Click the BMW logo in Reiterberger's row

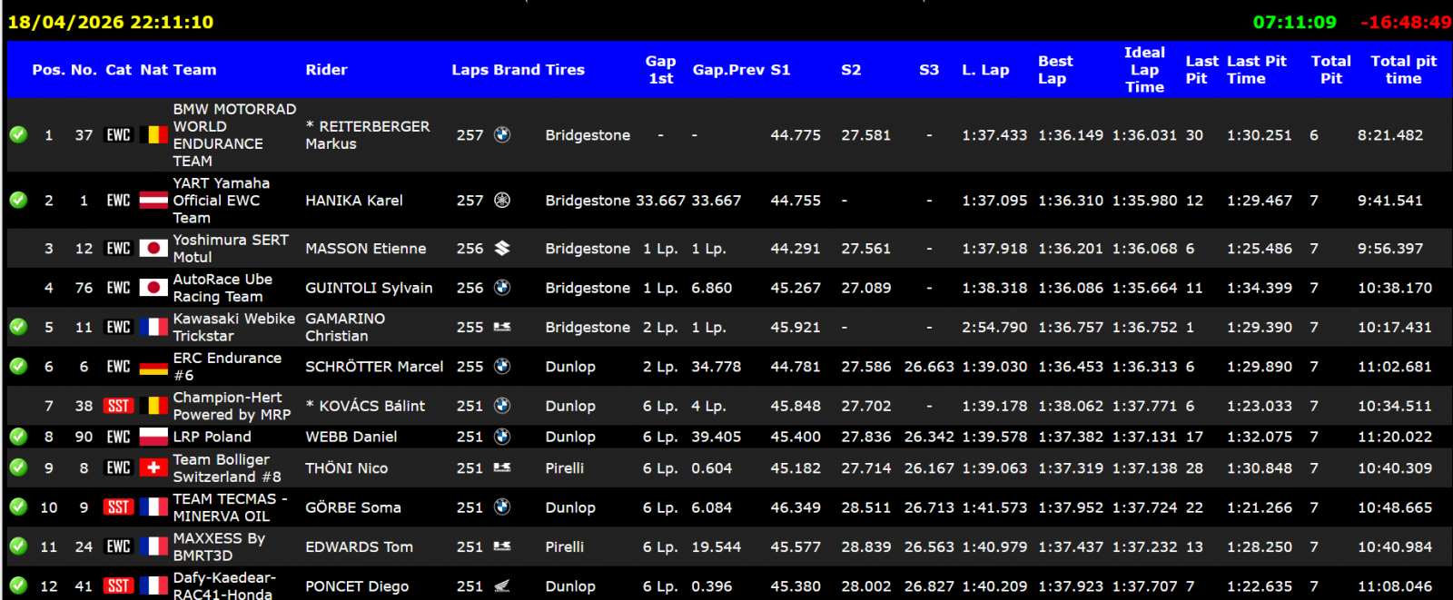click(501, 135)
